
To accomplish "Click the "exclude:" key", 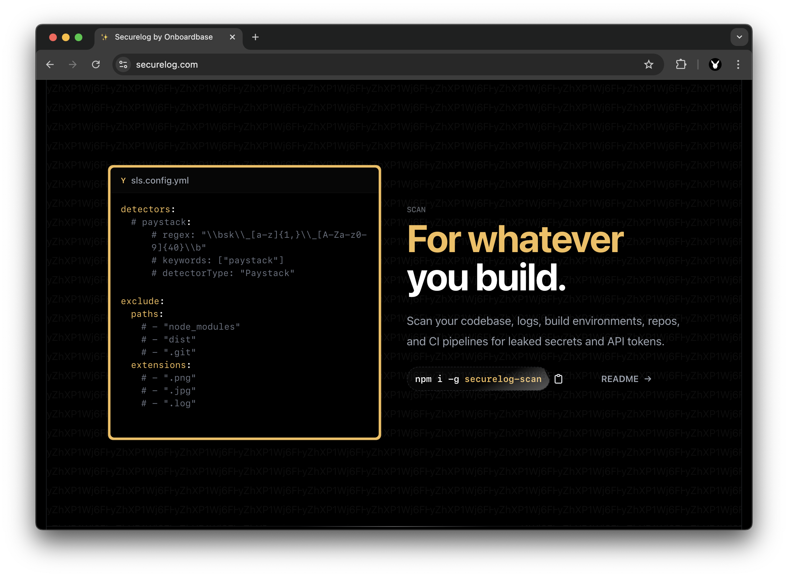I will click(143, 301).
